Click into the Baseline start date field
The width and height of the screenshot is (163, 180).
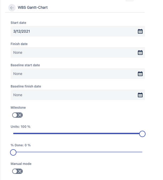pyautogui.click(x=71, y=74)
